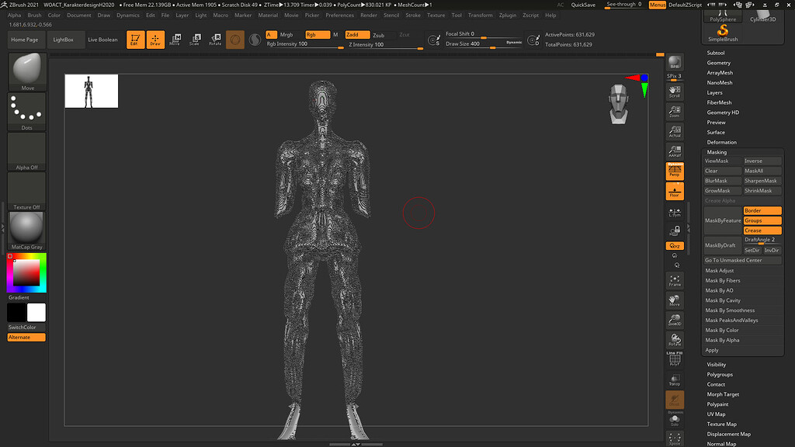Toggle the Crease mask feature option

(x=762, y=230)
